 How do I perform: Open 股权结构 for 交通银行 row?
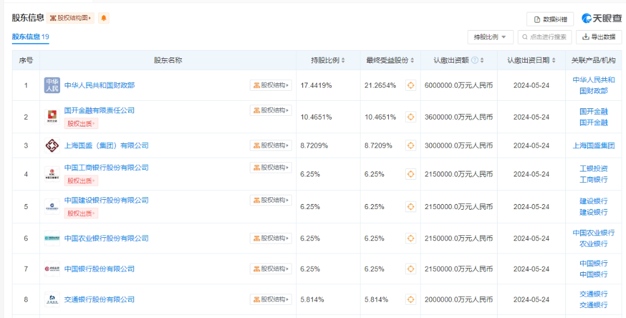(x=270, y=299)
